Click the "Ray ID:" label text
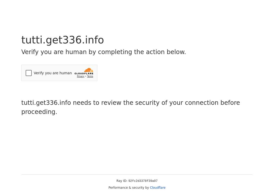This screenshot has height=194, width=274. click(x=122, y=181)
